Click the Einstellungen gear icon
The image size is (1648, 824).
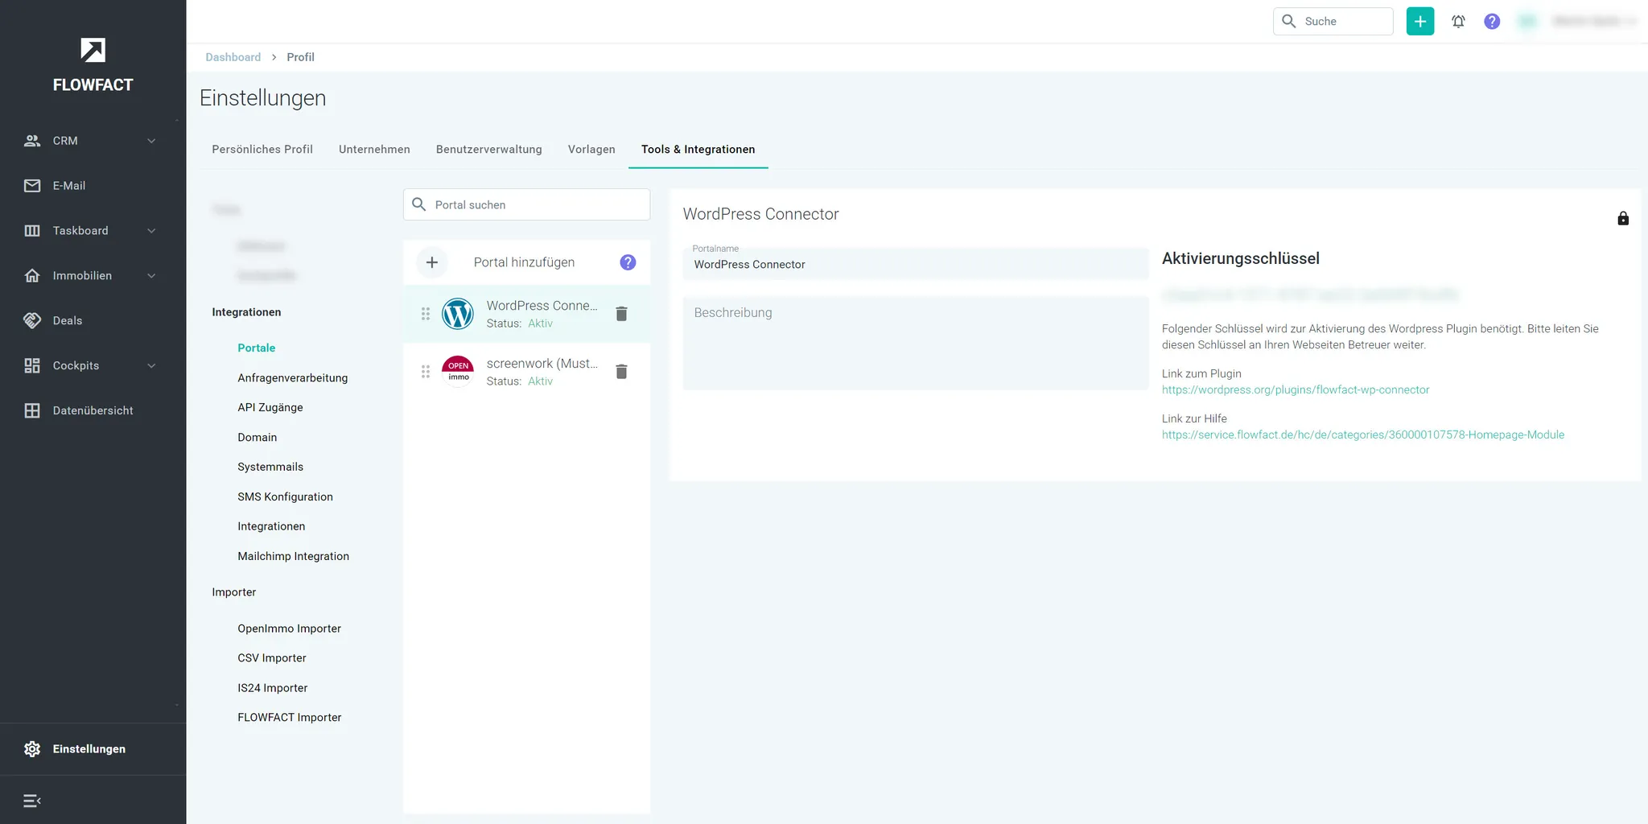pyautogui.click(x=32, y=749)
